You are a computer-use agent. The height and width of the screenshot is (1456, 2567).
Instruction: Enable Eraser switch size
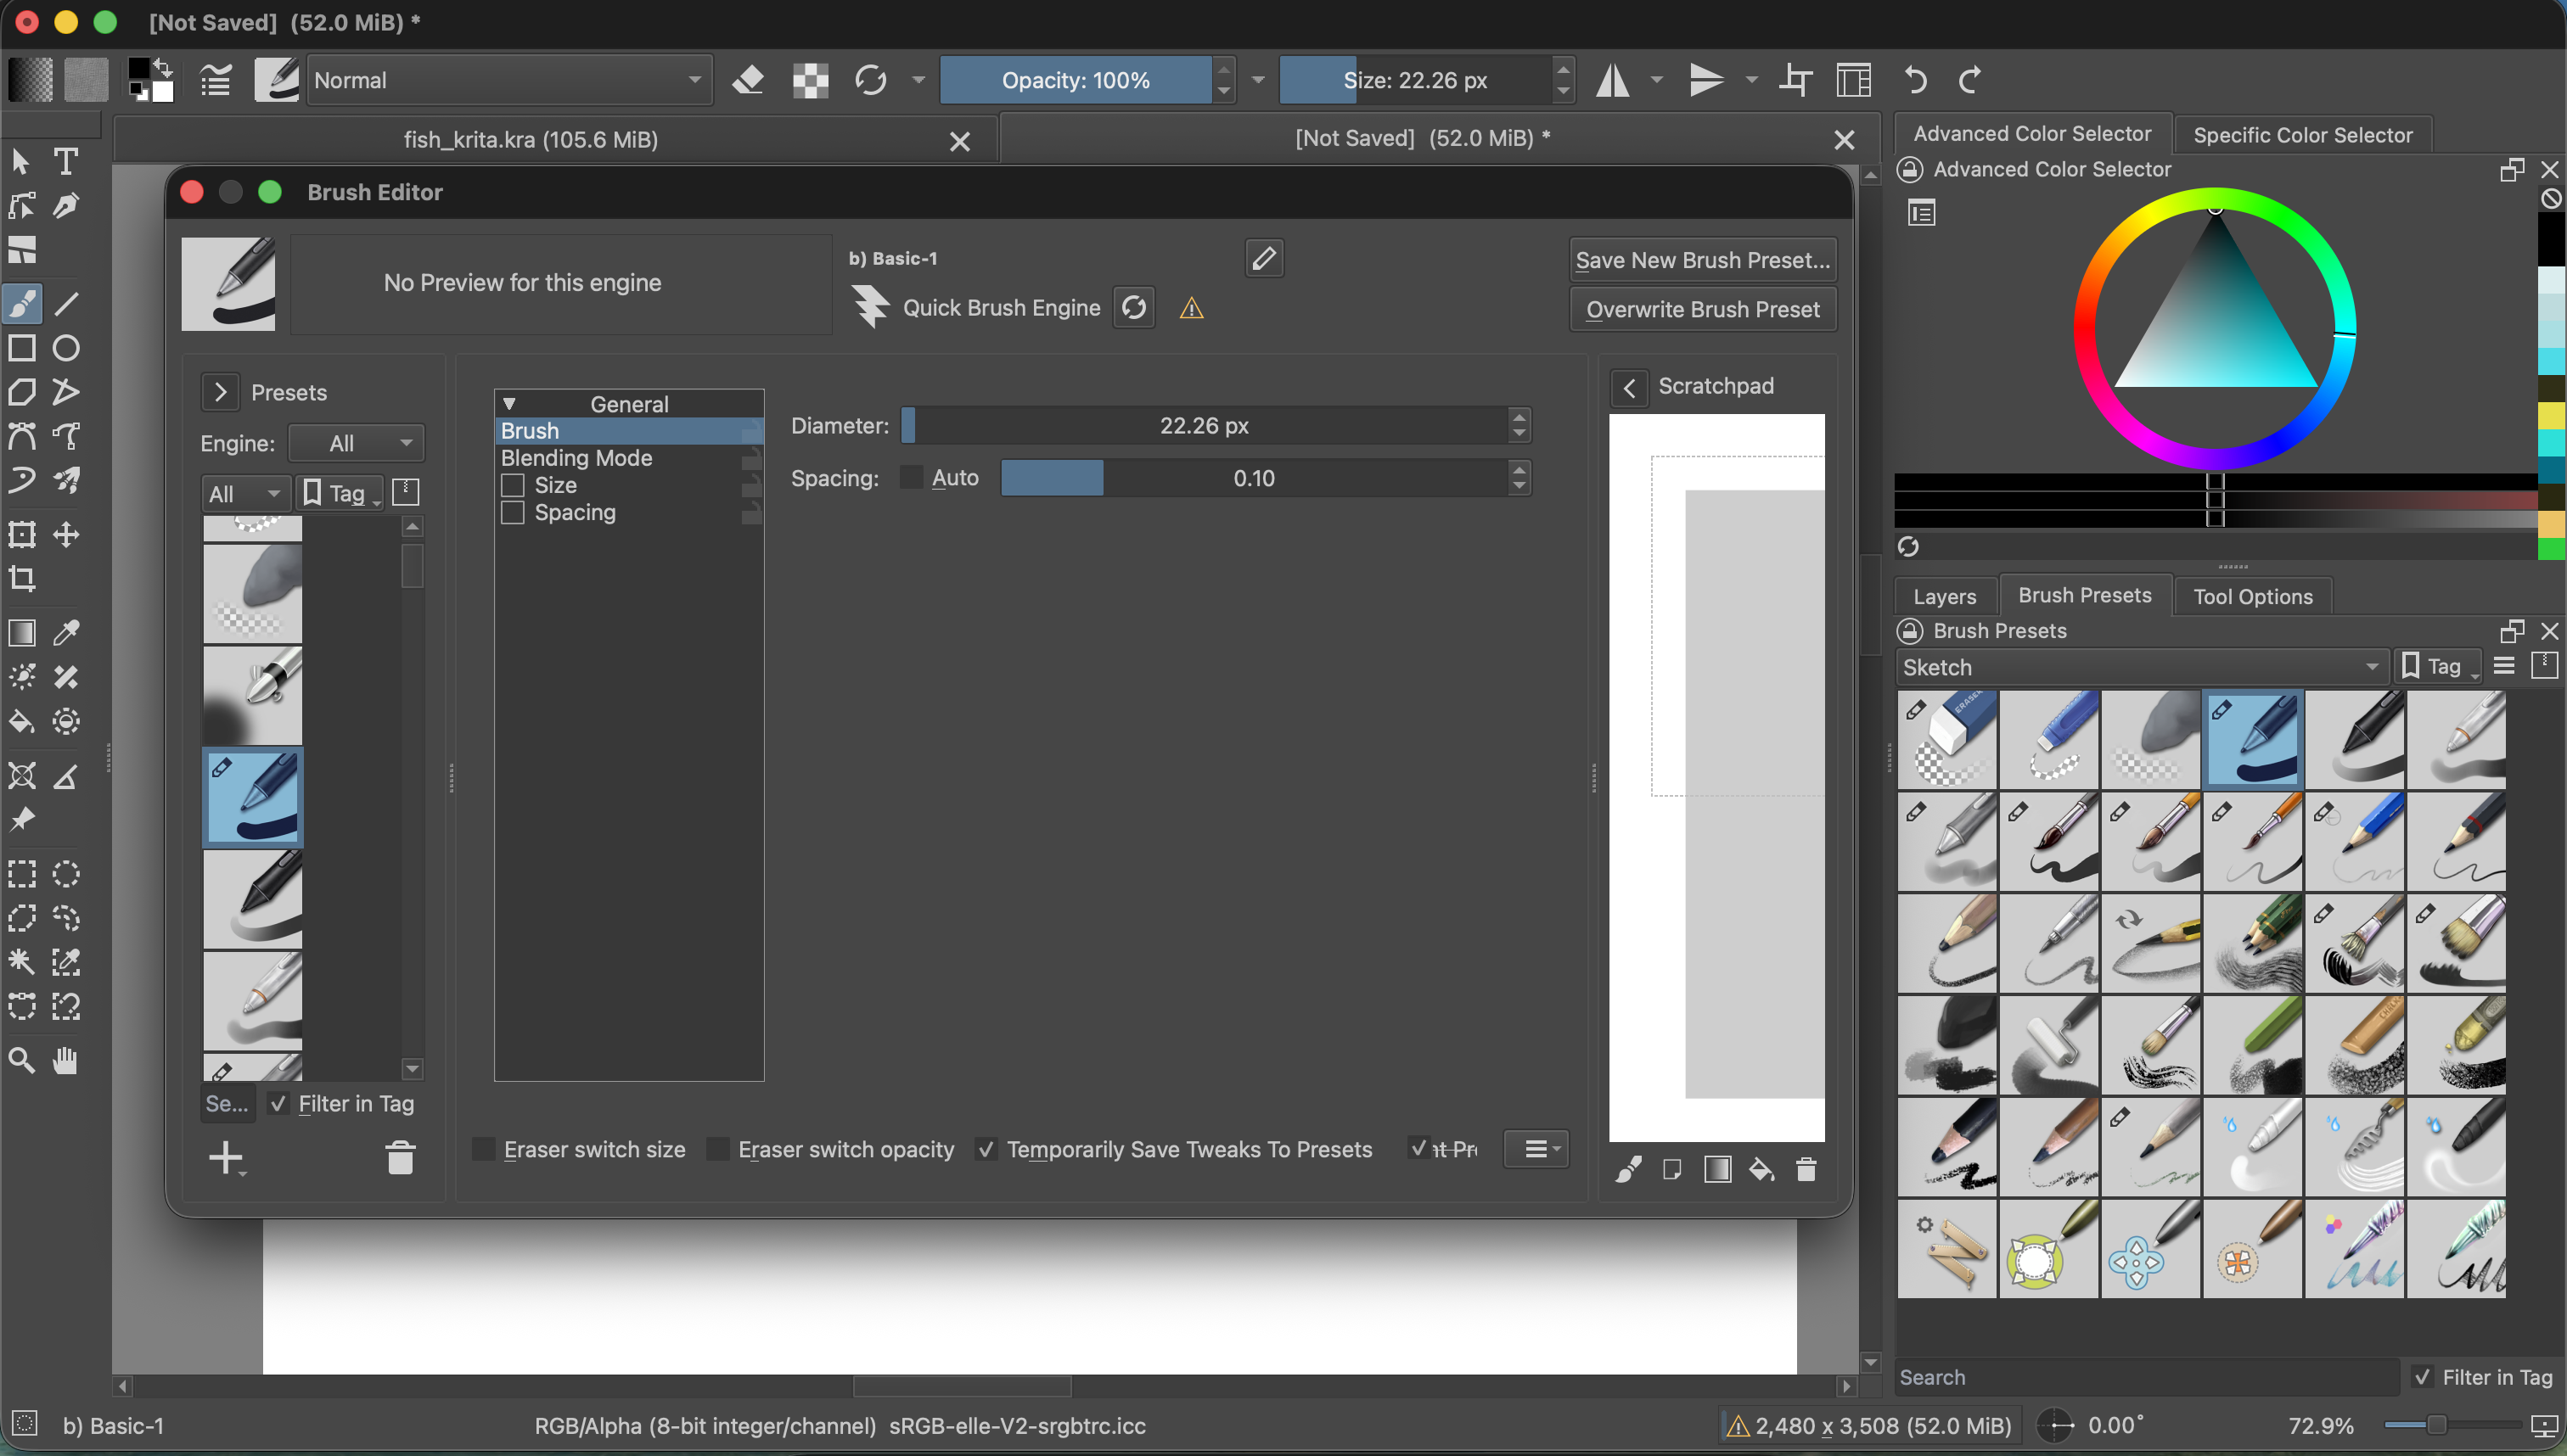pos(483,1149)
